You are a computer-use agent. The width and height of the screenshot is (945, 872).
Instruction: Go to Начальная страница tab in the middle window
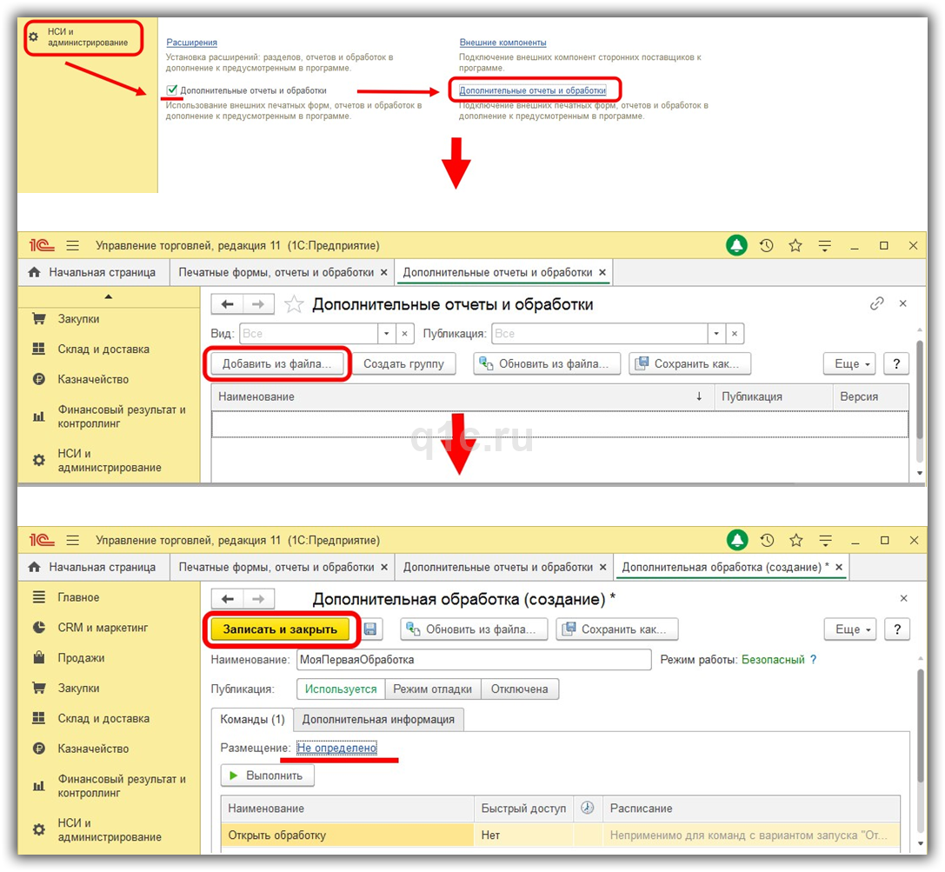coord(93,272)
